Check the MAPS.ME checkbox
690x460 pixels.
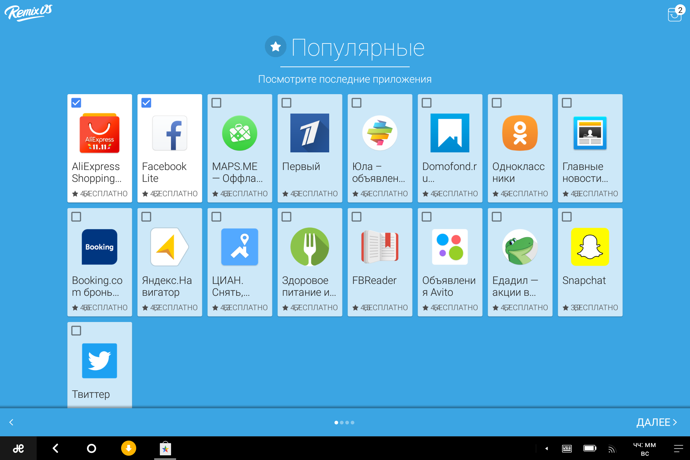point(216,103)
